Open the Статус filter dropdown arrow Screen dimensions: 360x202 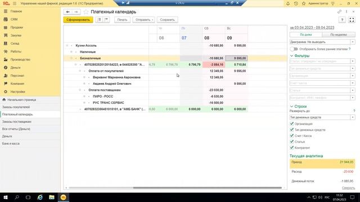click(x=353, y=61)
